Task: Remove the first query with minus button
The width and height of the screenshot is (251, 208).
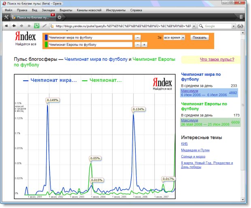Action: pos(138,38)
